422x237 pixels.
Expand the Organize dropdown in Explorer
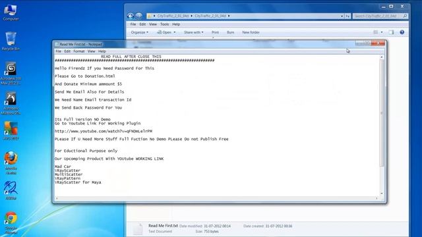[x=139, y=32]
